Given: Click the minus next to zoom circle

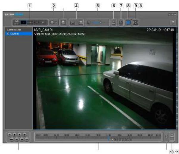Looking at the screenshot, I should [x=56, y=22].
